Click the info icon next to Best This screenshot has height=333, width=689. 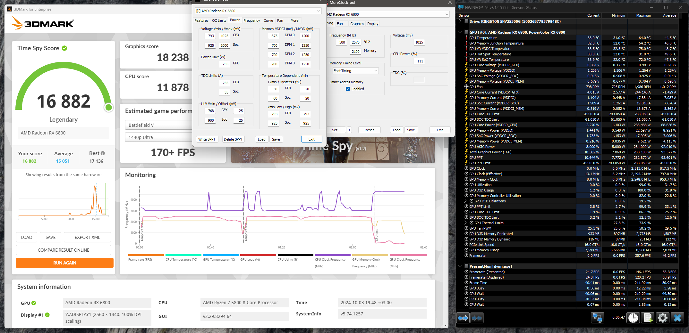tap(103, 153)
